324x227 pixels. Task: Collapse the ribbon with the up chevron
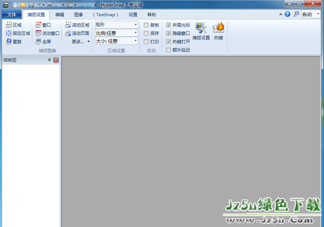click(281, 14)
